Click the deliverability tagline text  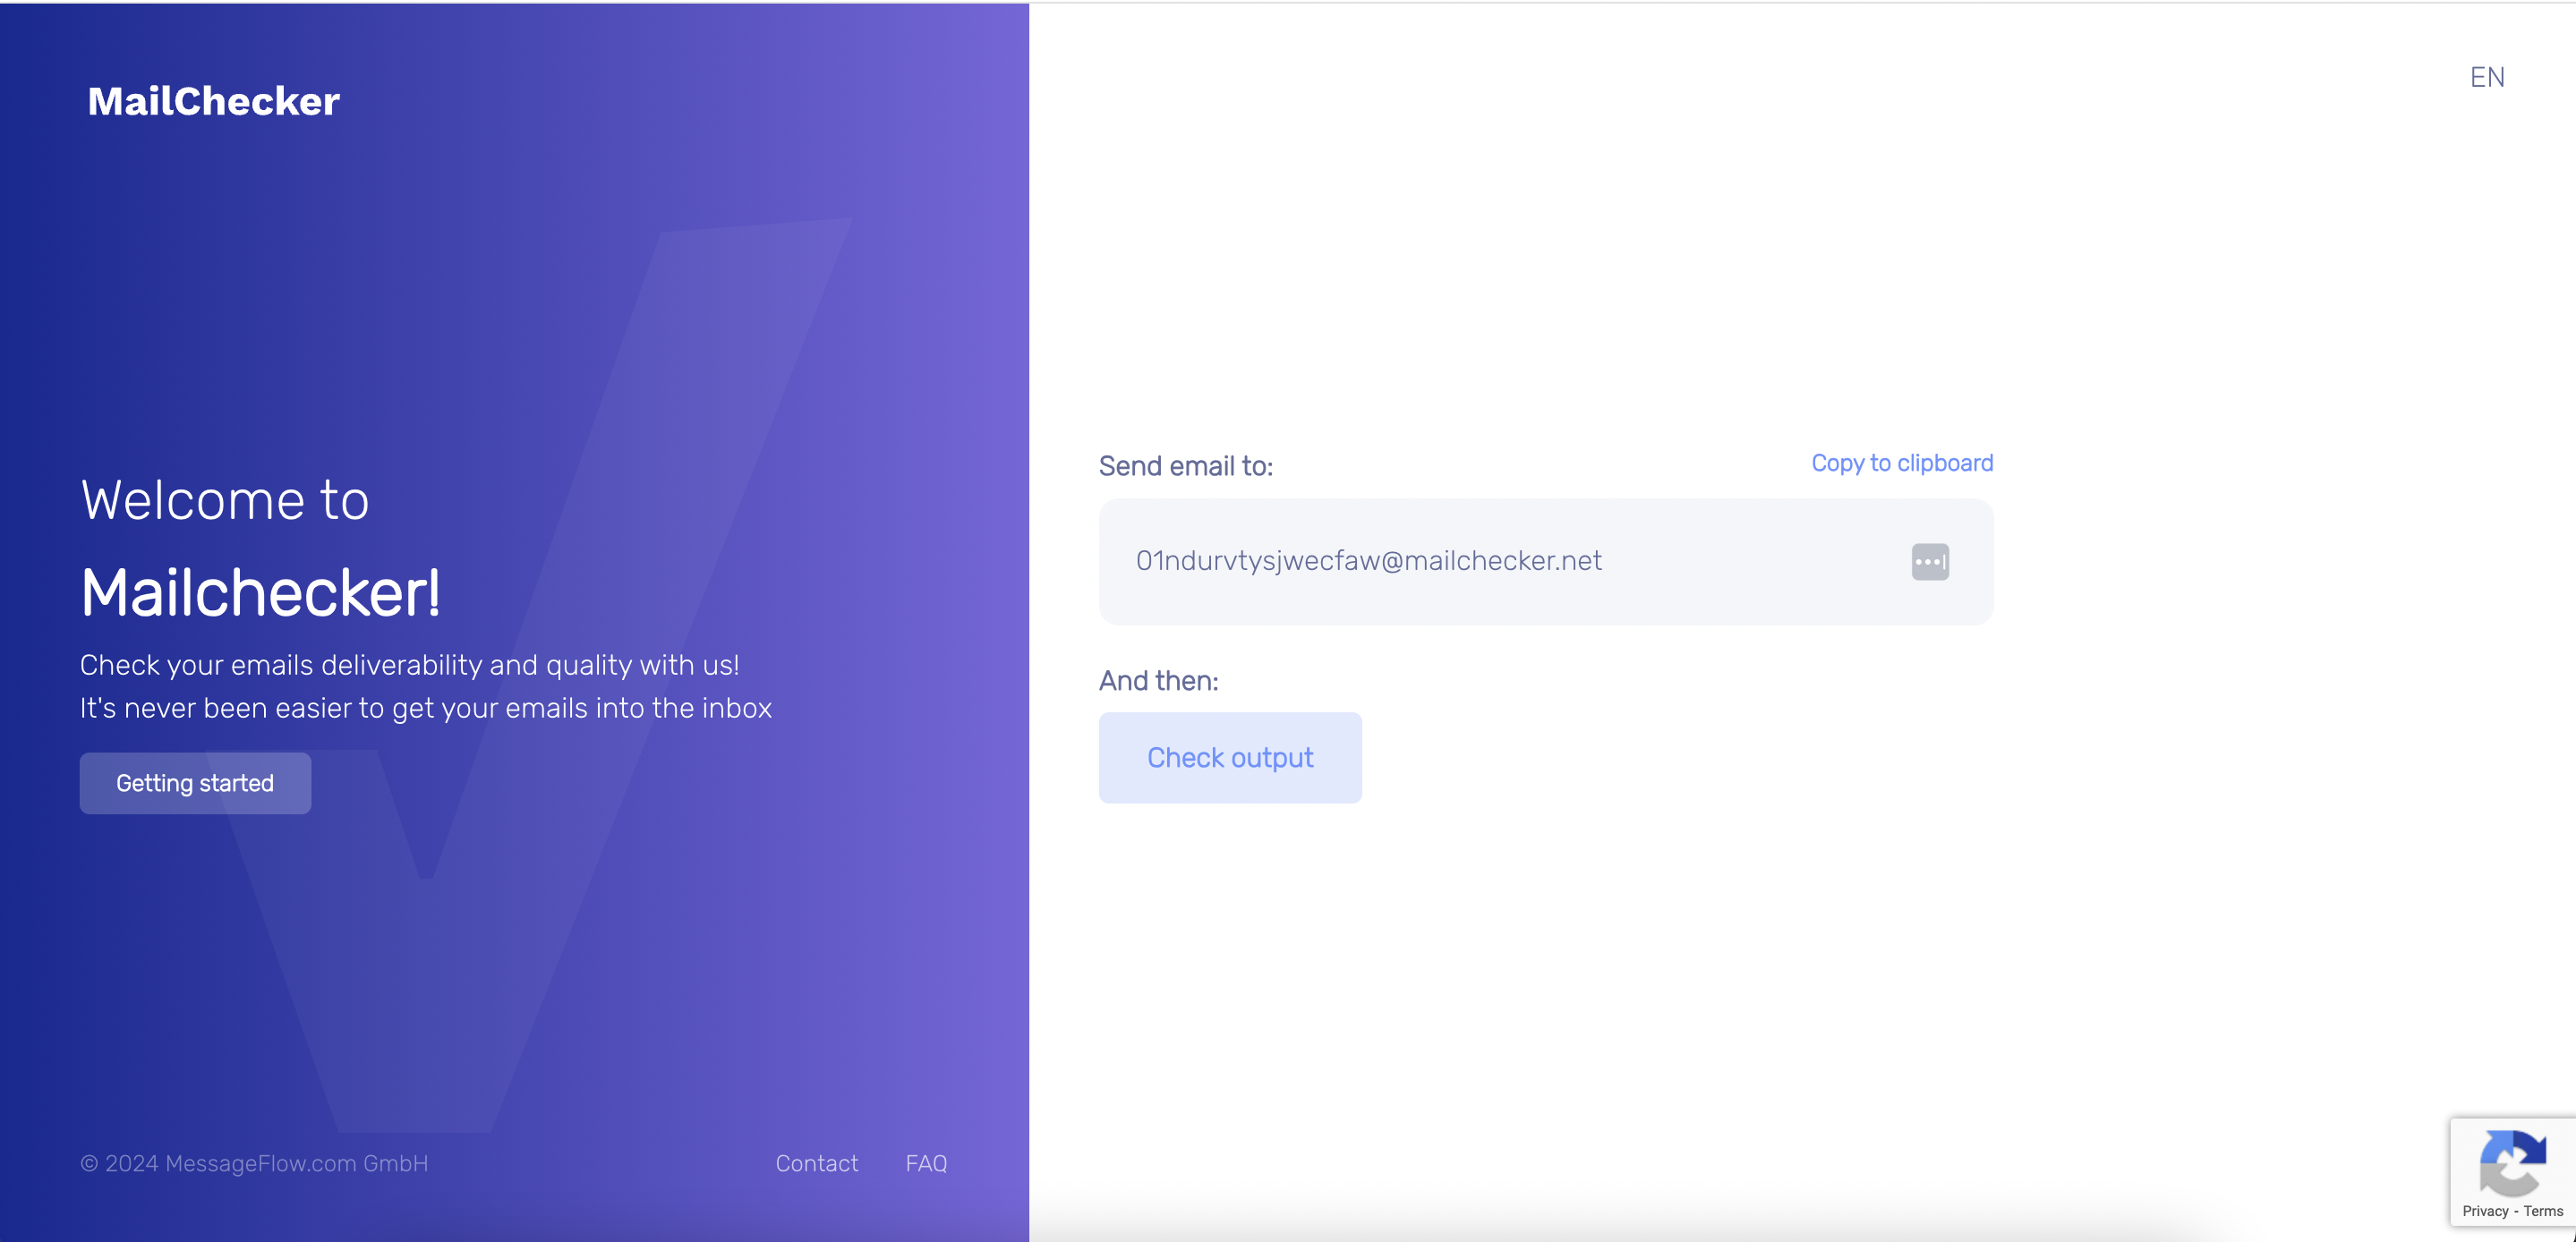(409, 664)
